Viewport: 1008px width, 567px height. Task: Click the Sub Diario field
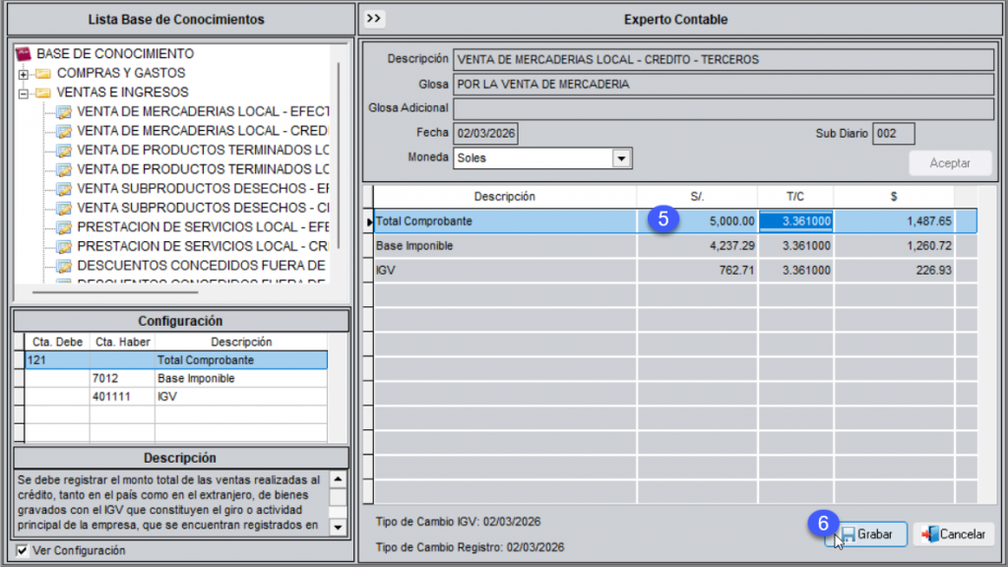click(894, 134)
